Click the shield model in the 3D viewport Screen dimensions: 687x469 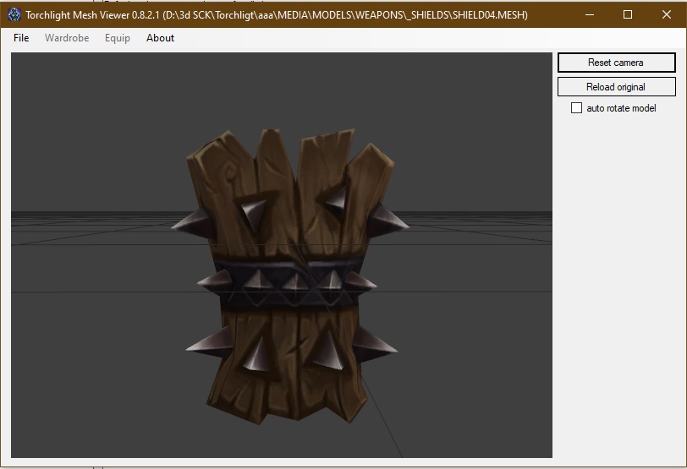289,275
